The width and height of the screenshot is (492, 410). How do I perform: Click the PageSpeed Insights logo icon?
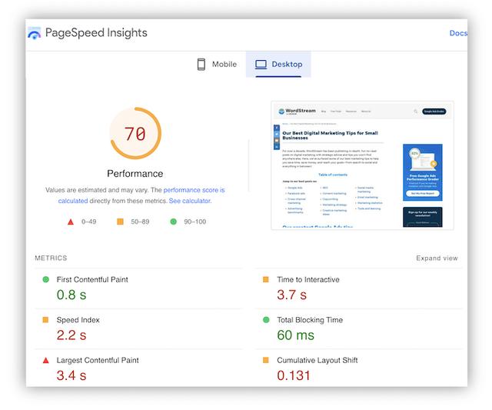tap(34, 33)
